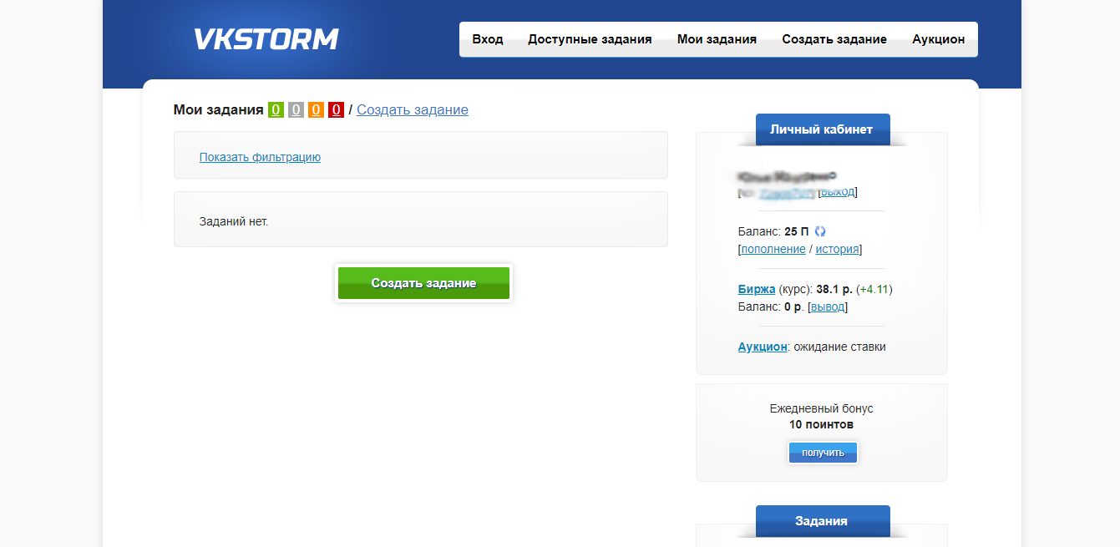Select Мои задания in the navigation menu
Screen dimensions: 1120x547
716,38
